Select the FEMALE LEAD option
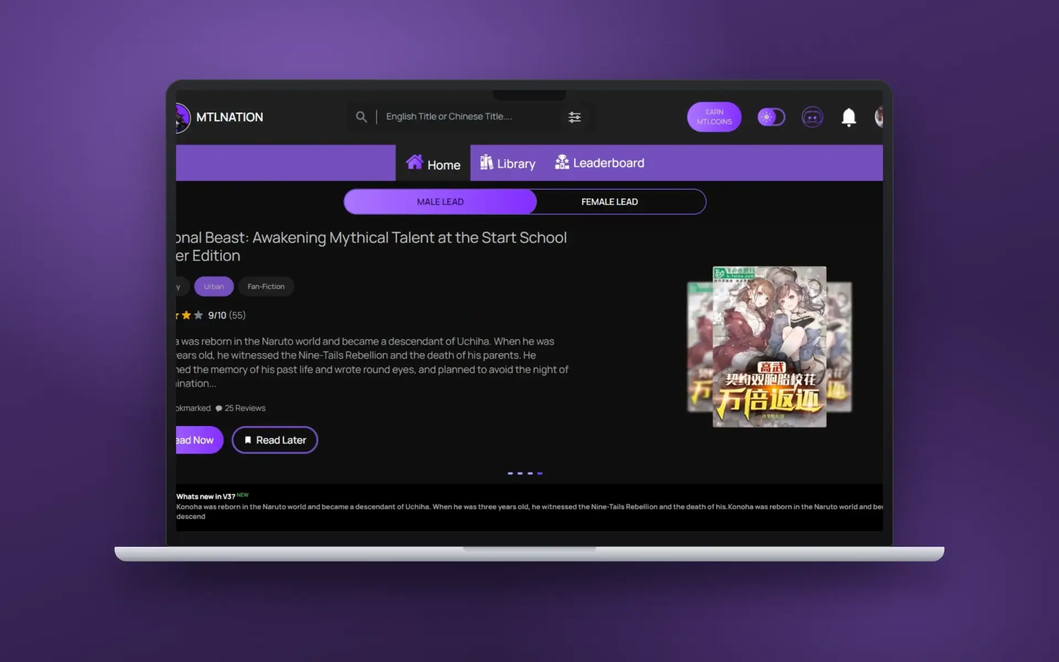This screenshot has width=1059, height=662. point(609,202)
